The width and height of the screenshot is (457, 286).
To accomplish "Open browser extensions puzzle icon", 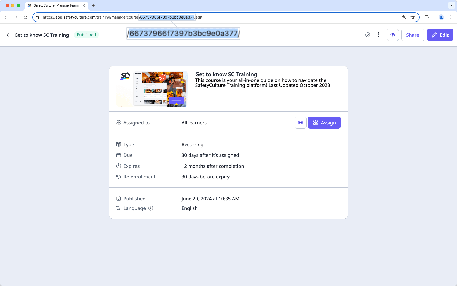I will point(427,17).
